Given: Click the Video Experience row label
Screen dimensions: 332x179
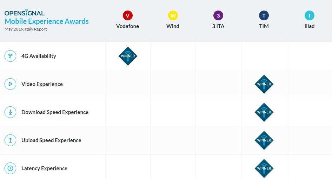Looking at the screenshot, I should [x=42, y=84].
